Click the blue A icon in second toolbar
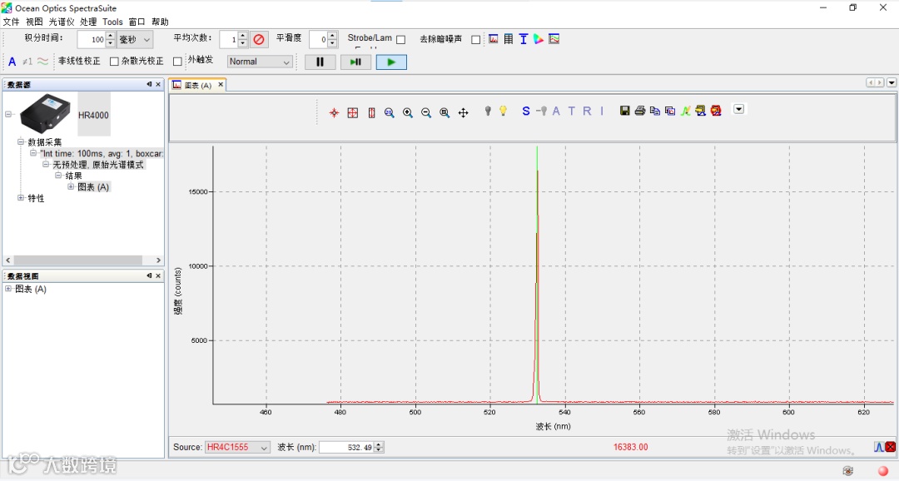Viewport: 899px width, 481px height. tap(12, 62)
